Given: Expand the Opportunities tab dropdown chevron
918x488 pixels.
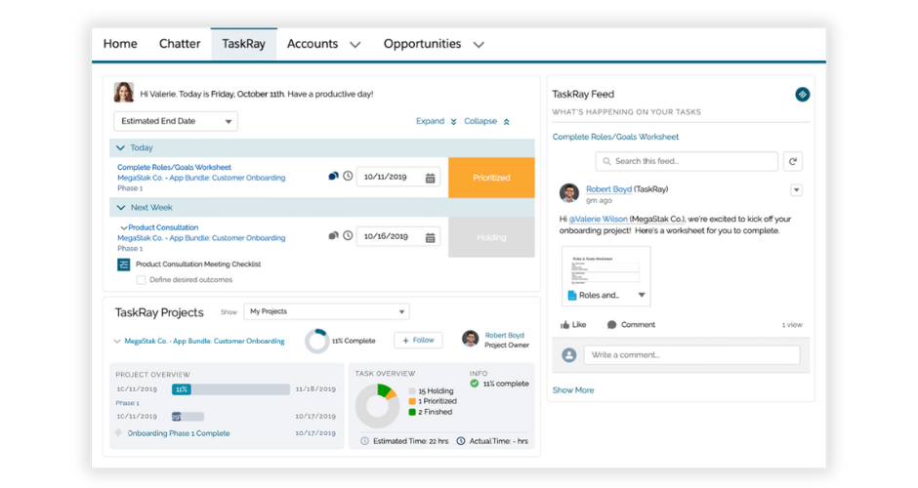Looking at the screenshot, I should click(479, 45).
